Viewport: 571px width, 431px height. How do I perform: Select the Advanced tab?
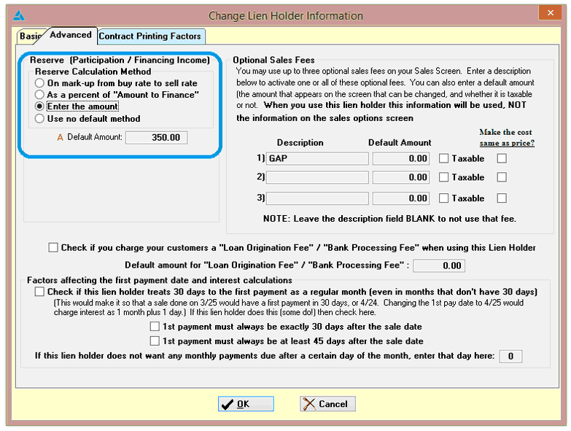(71, 35)
